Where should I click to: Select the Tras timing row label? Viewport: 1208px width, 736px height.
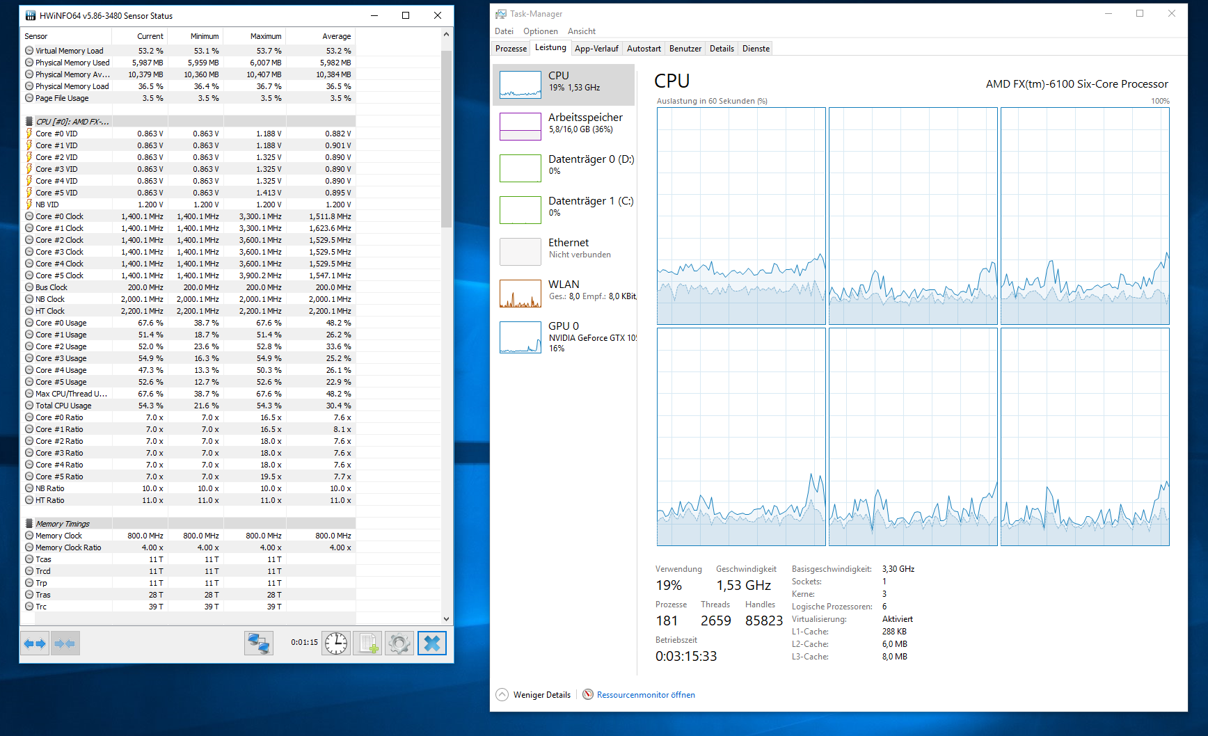click(43, 595)
